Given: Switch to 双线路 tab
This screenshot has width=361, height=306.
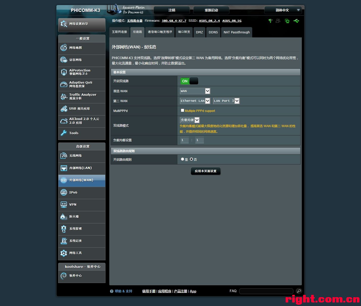Looking at the screenshot, I should coord(137,32).
